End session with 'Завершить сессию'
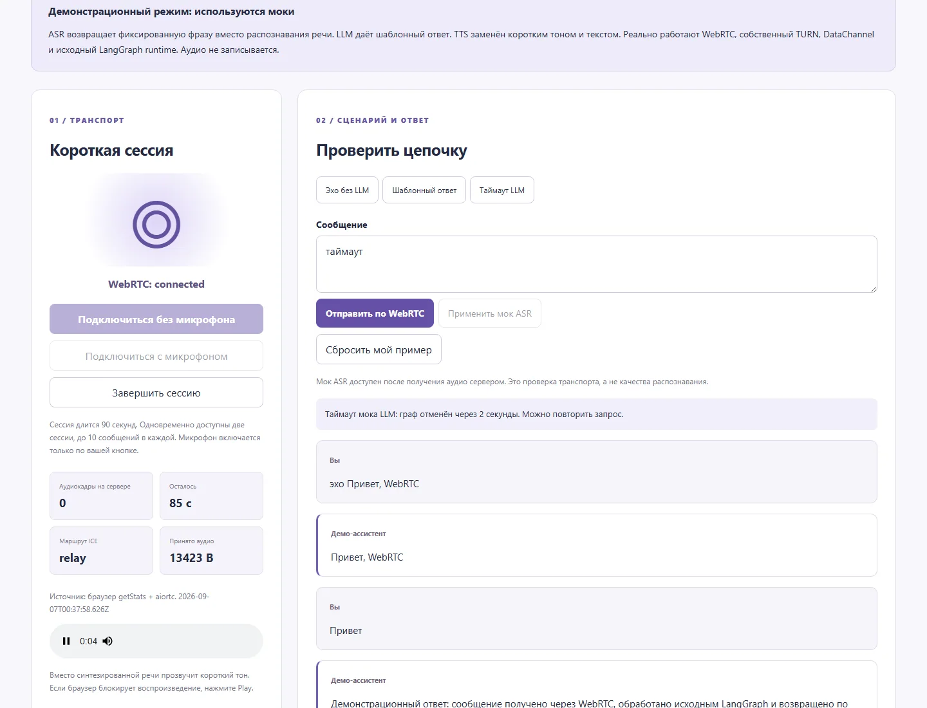This screenshot has height=708, width=927. click(156, 393)
